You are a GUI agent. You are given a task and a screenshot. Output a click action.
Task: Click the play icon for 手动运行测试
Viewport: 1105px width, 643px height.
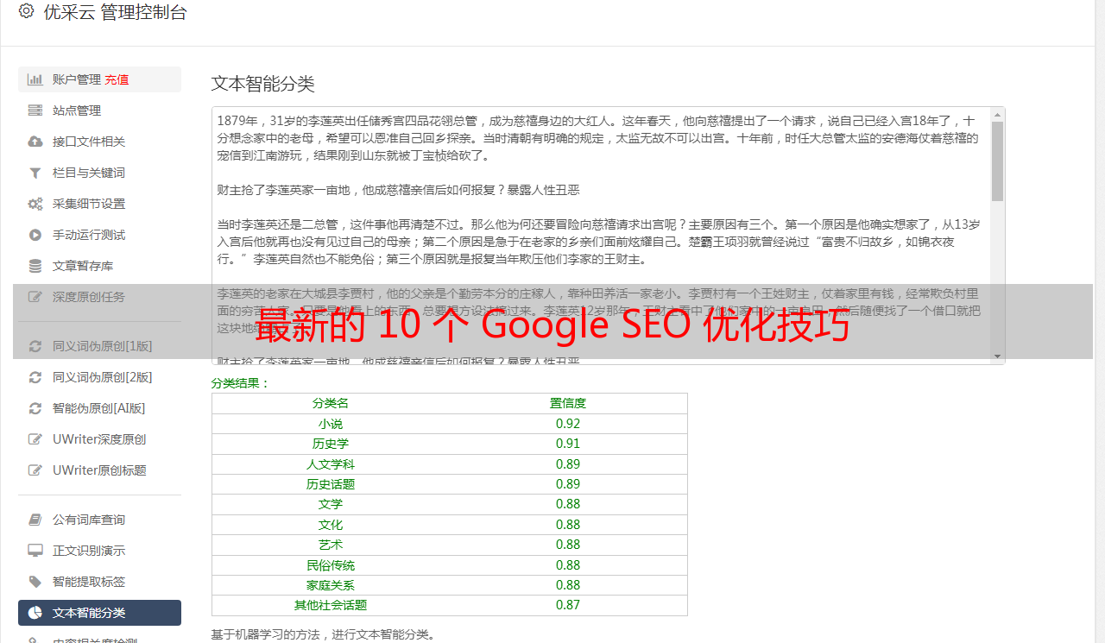pos(35,235)
